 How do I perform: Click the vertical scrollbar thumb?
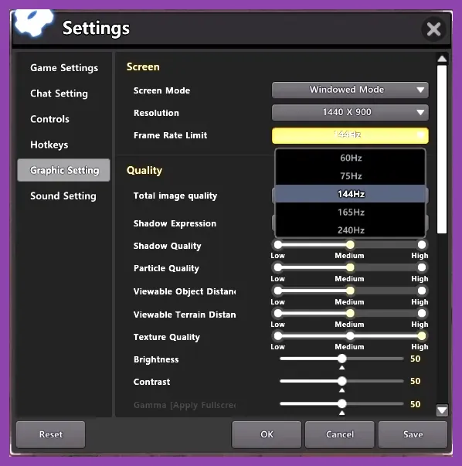coord(442,149)
